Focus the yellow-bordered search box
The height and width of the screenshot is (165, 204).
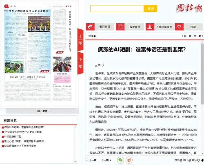[x=117, y=9]
